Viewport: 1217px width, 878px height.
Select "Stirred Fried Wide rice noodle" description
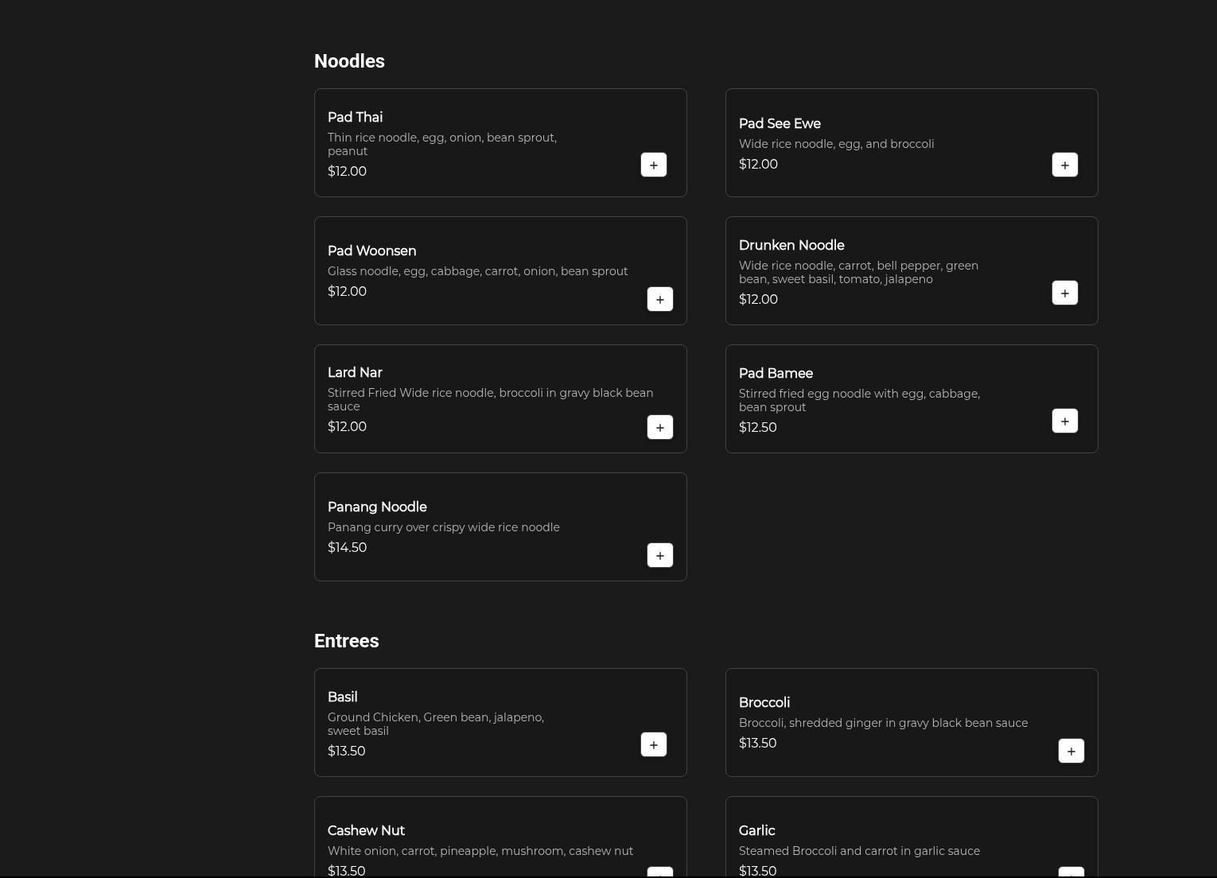tap(490, 399)
